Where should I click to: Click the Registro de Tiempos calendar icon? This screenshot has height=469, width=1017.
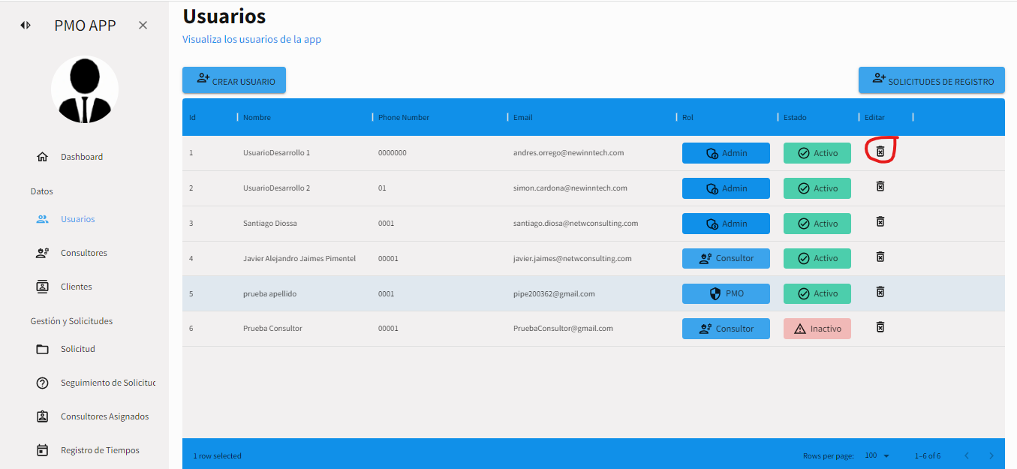coord(43,450)
